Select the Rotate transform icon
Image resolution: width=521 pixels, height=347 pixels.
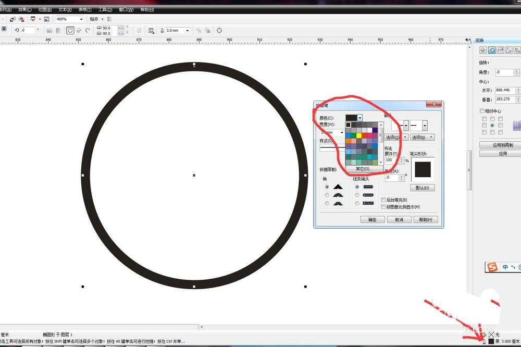(492, 50)
